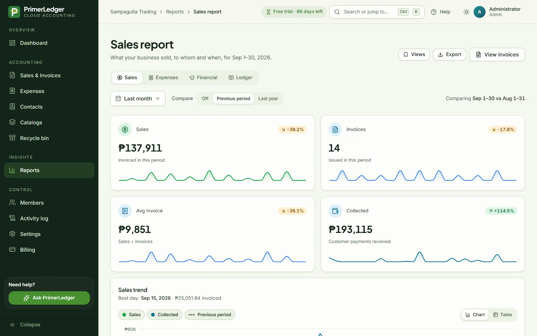Image resolution: width=537 pixels, height=336 pixels.
Task: Toggle the Collected series legend chip
Action: pos(164,315)
